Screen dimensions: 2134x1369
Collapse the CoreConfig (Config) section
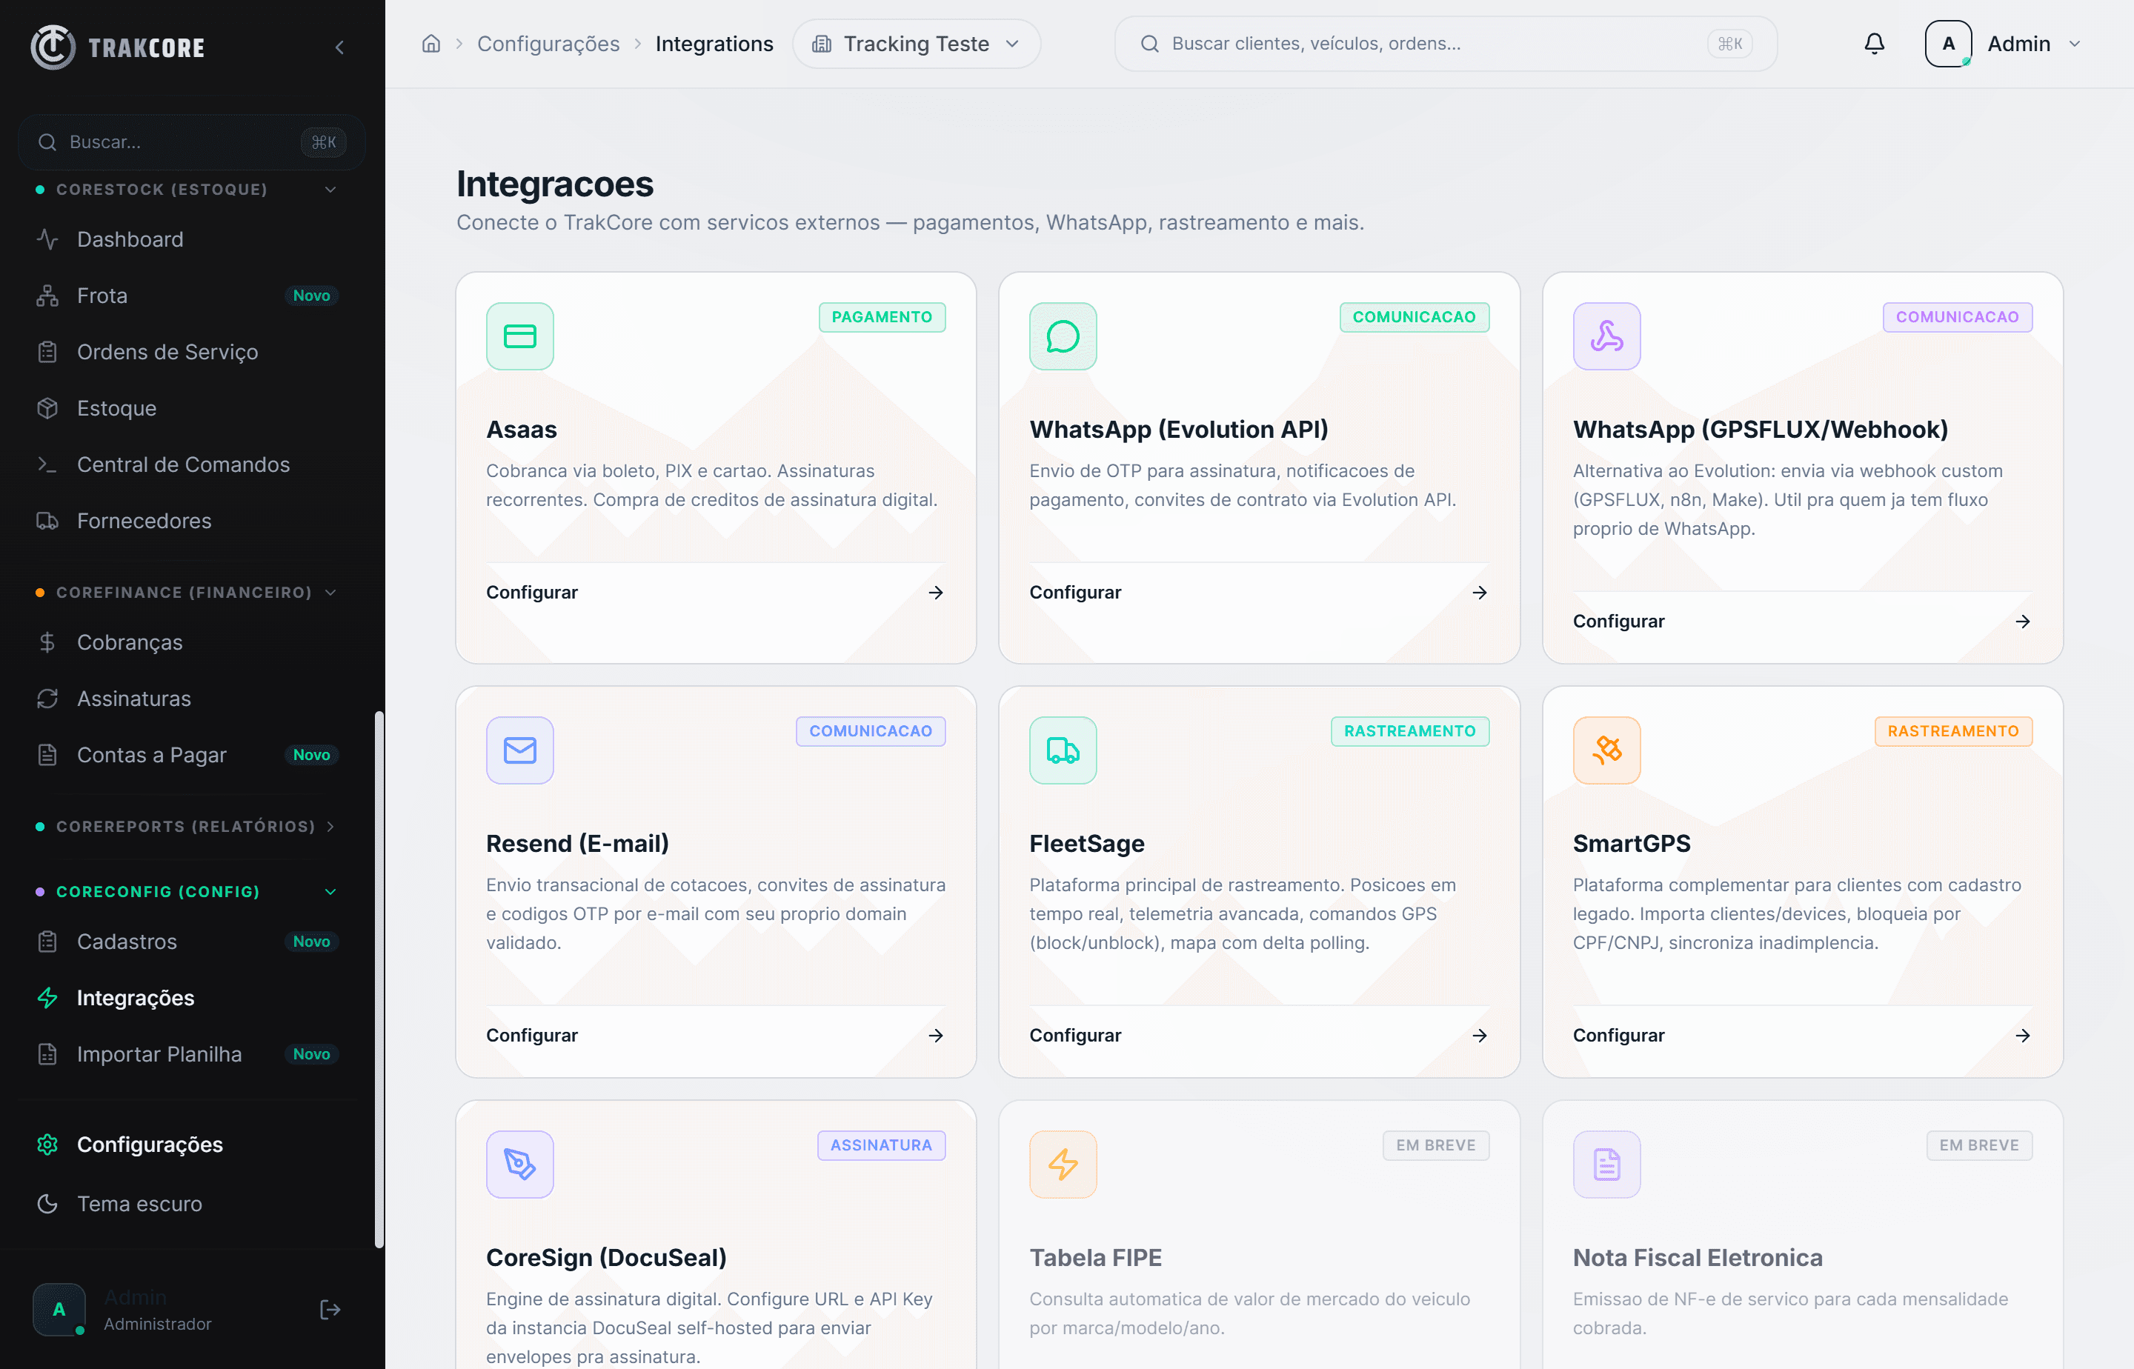(x=187, y=892)
